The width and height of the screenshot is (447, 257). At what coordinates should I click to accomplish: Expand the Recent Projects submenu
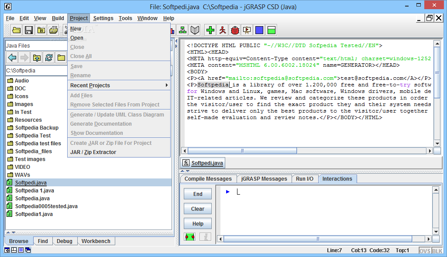119,86
